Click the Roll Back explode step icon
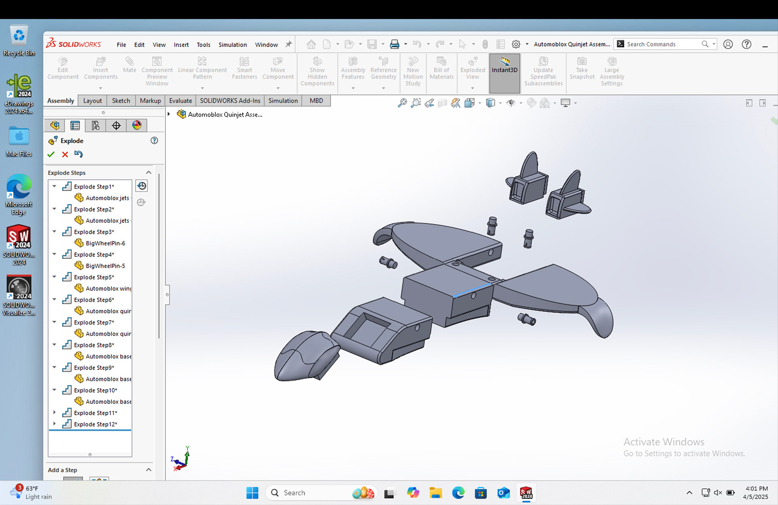The image size is (778, 505). 141,186
